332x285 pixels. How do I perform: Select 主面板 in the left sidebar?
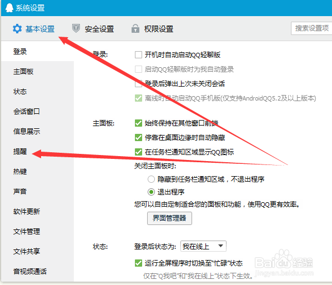pos(23,72)
